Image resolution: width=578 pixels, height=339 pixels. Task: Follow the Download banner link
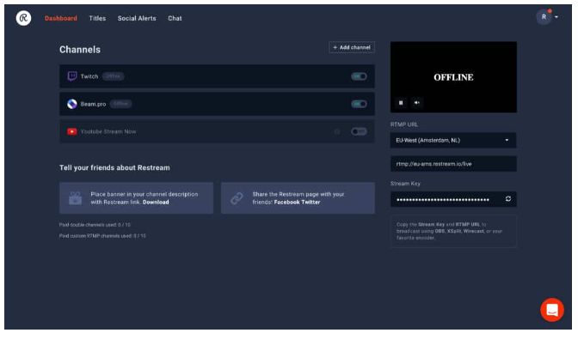coord(156,203)
